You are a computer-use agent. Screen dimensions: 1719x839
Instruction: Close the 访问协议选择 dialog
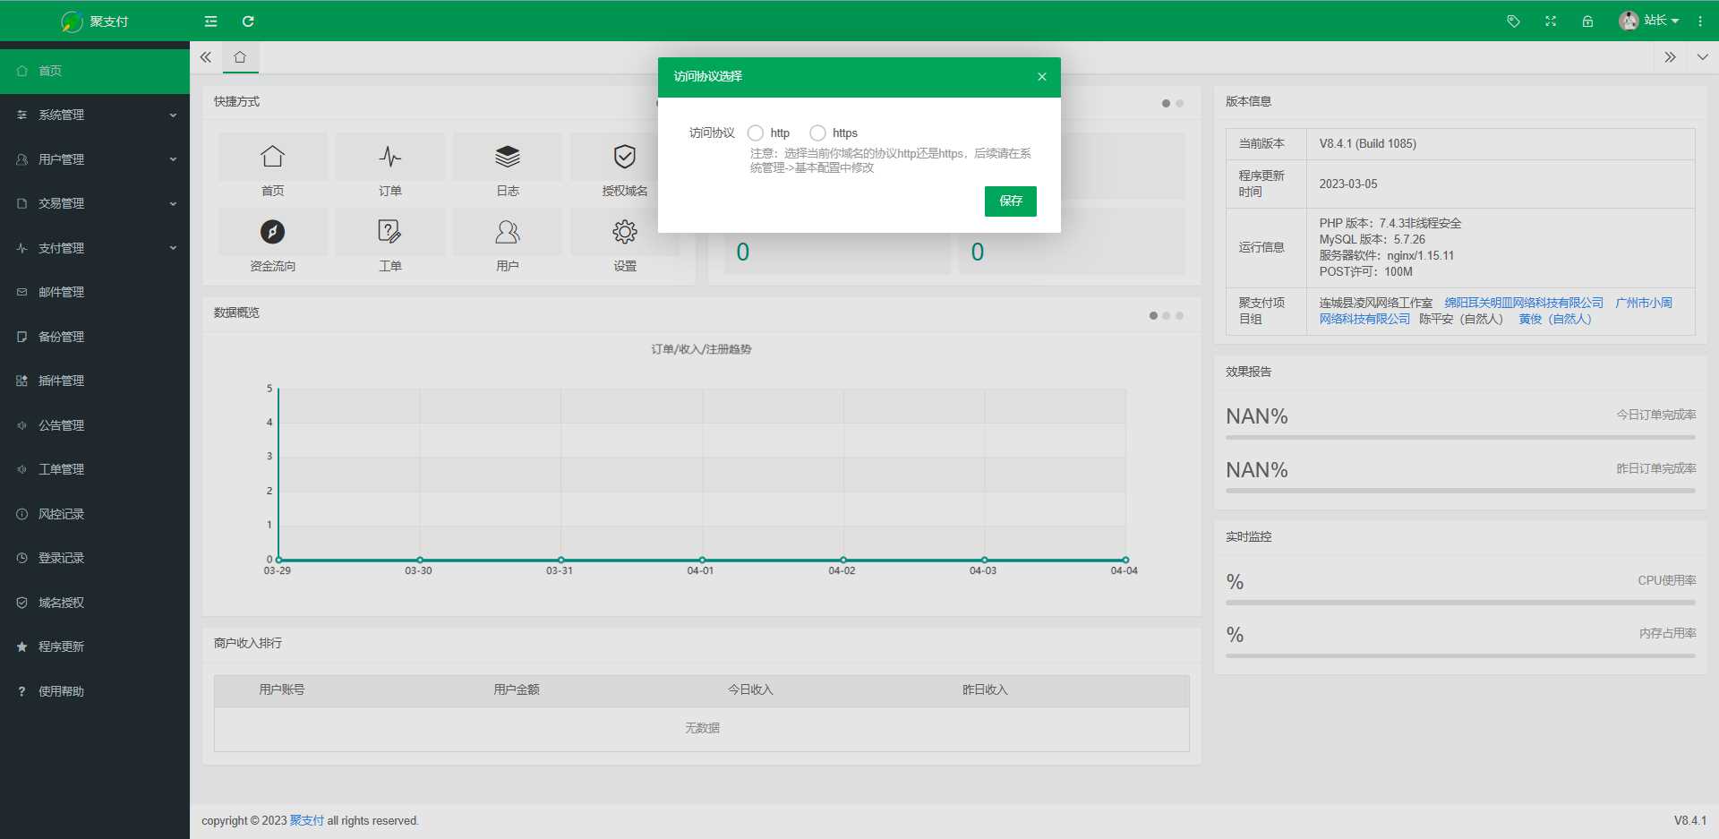1041,77
